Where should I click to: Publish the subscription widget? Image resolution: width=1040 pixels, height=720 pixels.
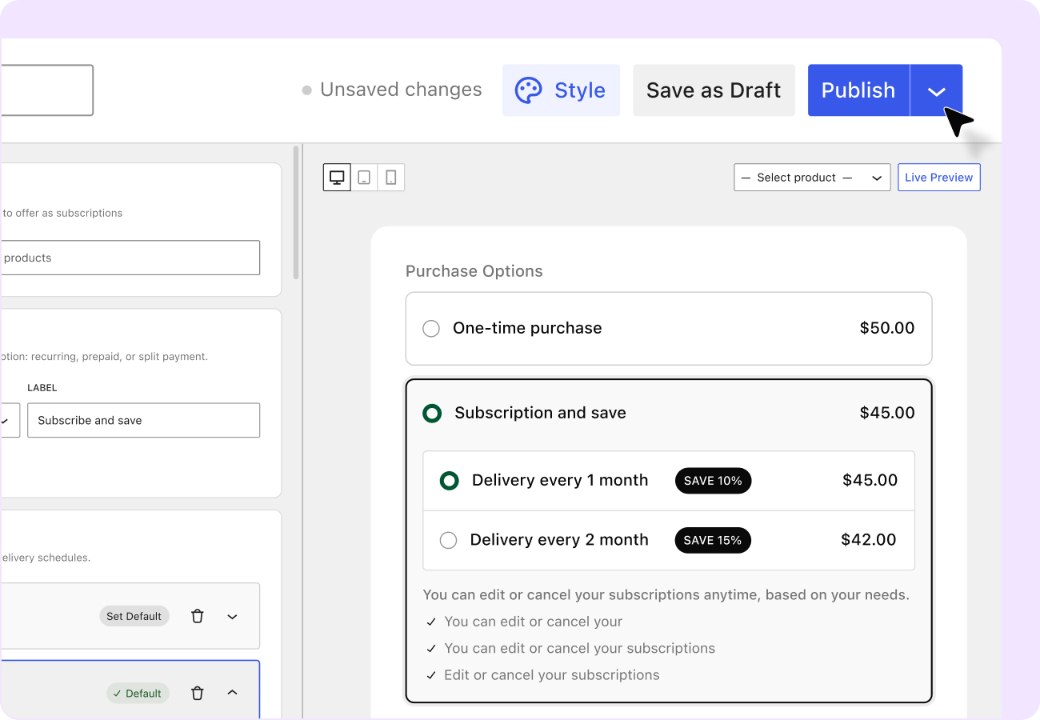pos(858,90)
